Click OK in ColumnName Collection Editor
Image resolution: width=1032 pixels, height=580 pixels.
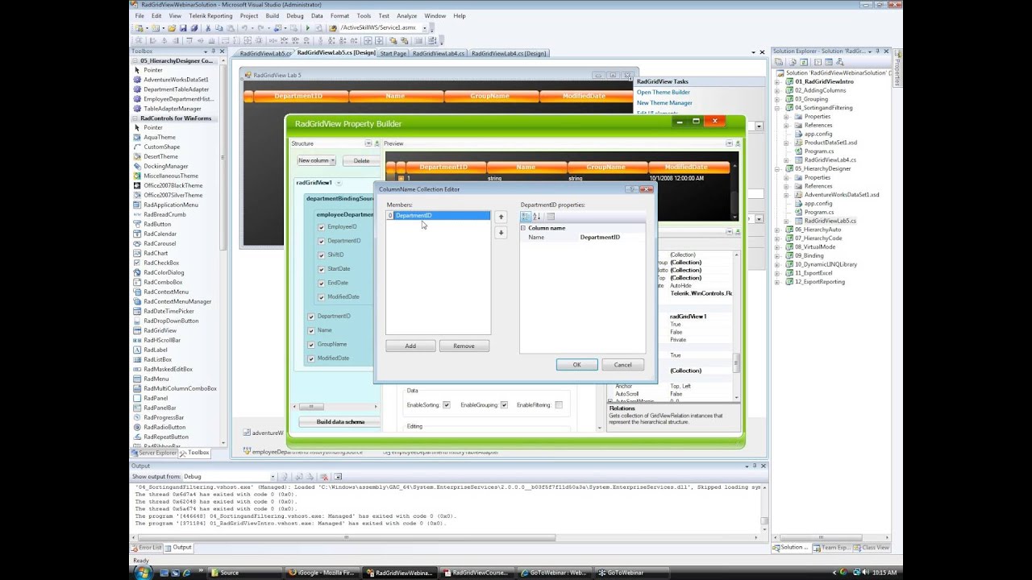tap(576, 365)
